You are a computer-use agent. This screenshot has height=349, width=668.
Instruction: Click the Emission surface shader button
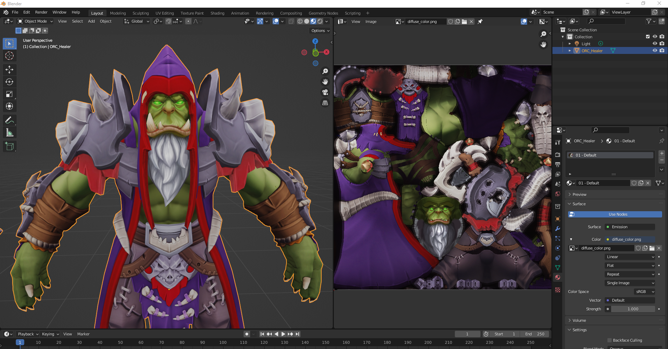click(x=630, y=227)
